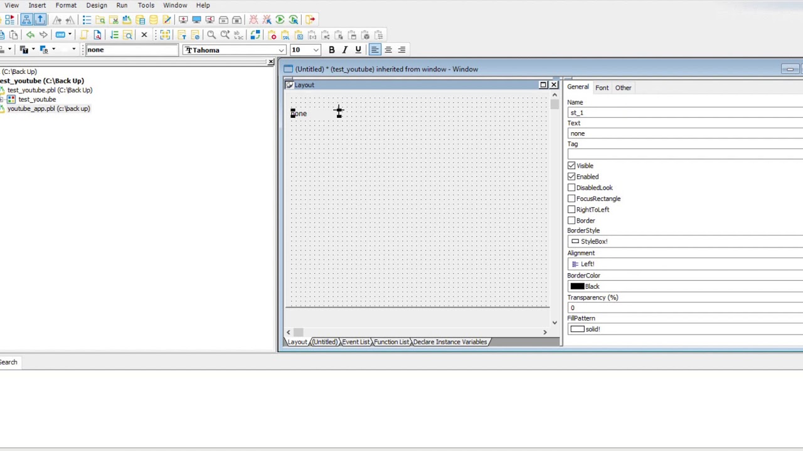
Task: Expand the test_youtube tree node
Action: (2, 100)
